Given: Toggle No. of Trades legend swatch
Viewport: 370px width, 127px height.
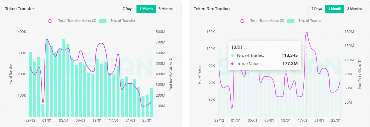Looking at the screenshot, I should tap(291, 21).
